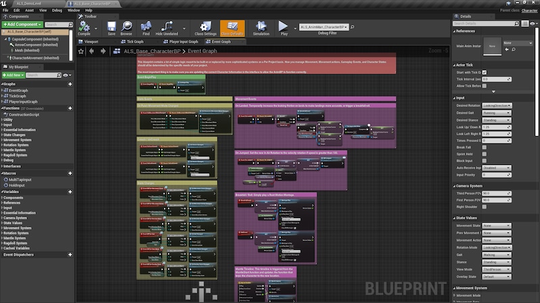540x303 pixels.
Task: Browse to Main Anim Instance asset
Action: coord(514,50)
